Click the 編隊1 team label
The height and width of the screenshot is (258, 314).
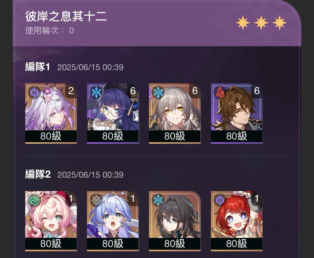tap(38, 67)
